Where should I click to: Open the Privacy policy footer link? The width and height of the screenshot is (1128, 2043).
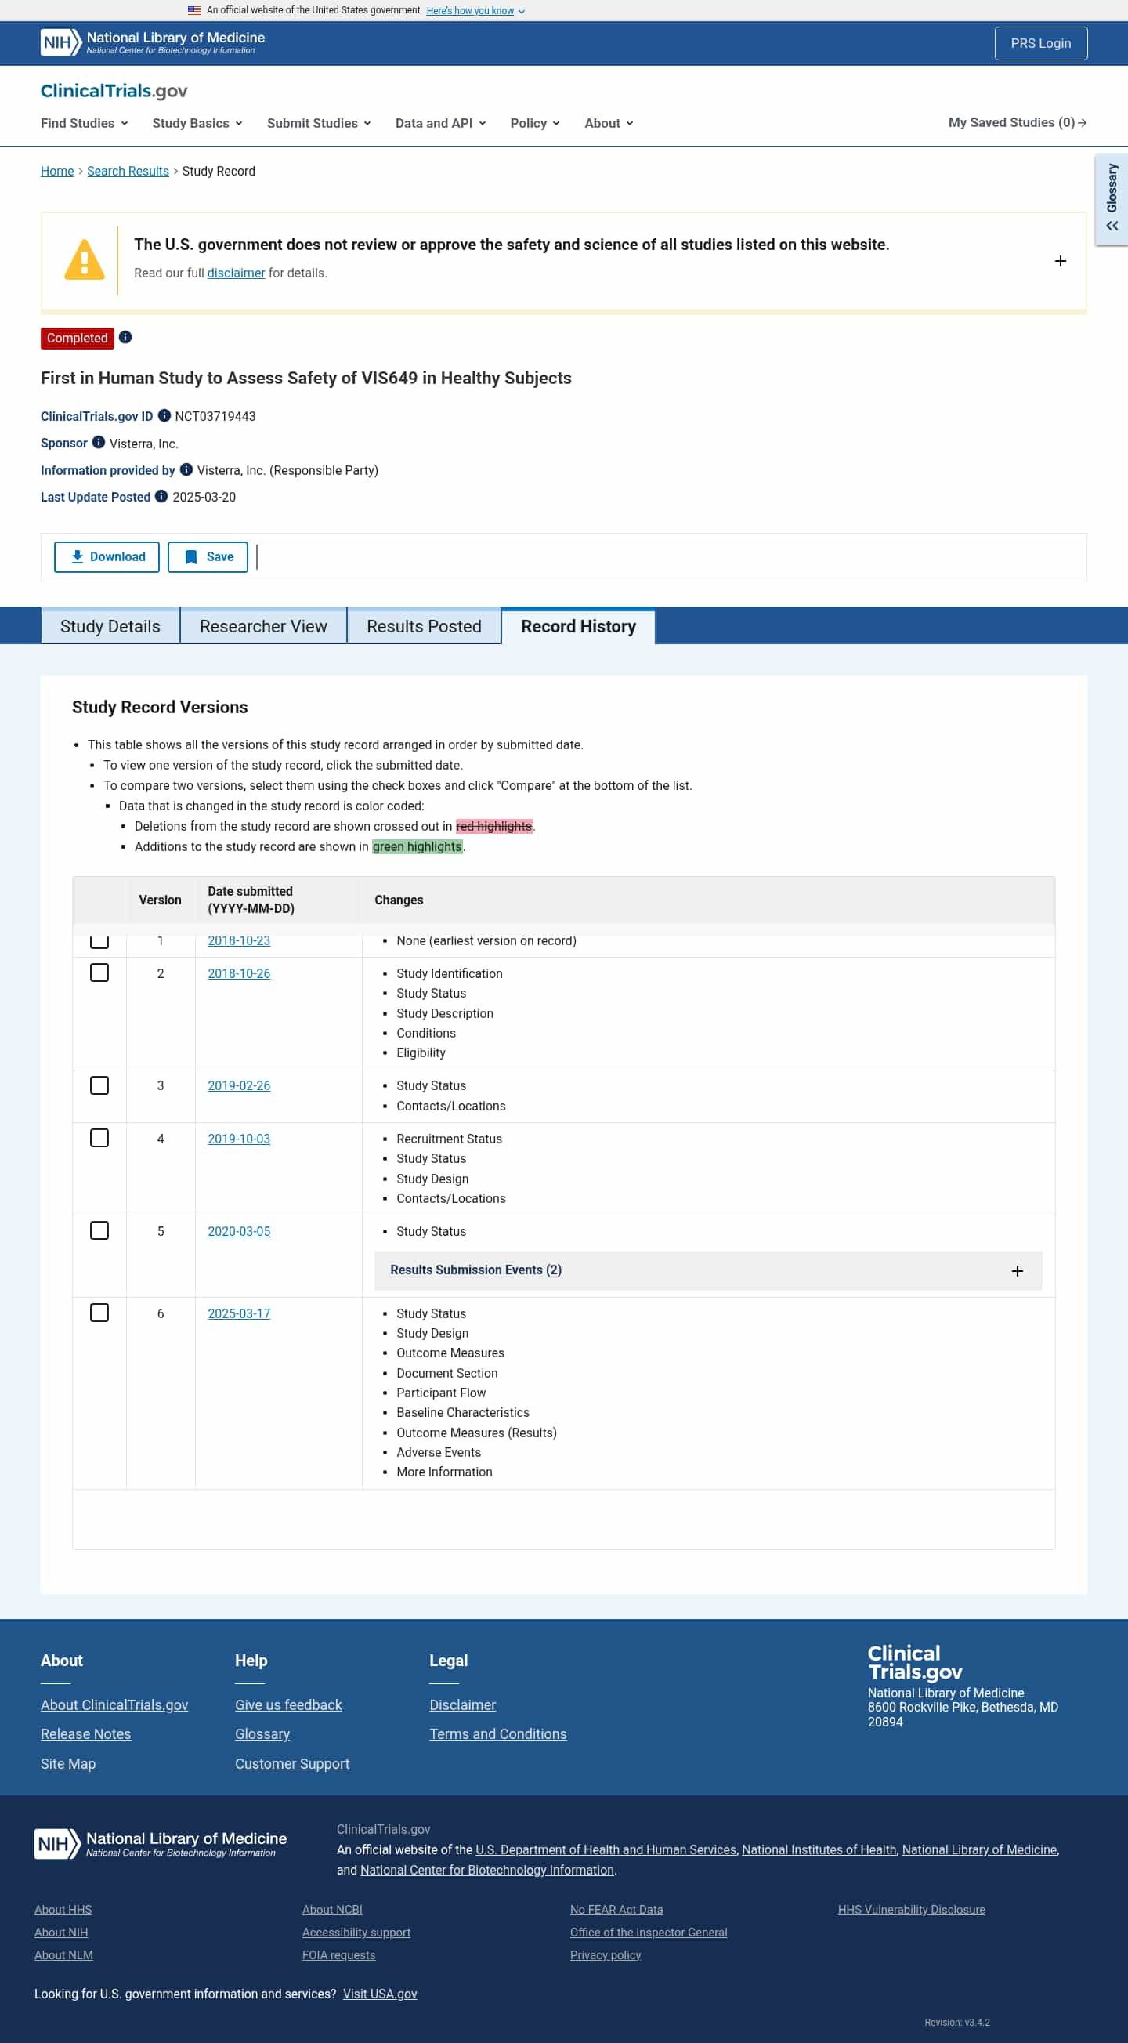coord(606,1954)
